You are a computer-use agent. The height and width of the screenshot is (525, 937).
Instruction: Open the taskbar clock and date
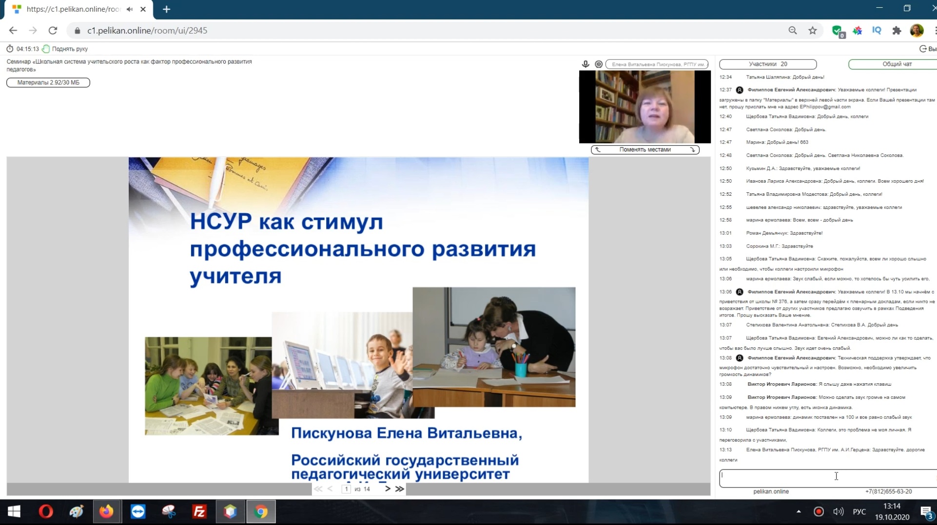tap(892, 511)
